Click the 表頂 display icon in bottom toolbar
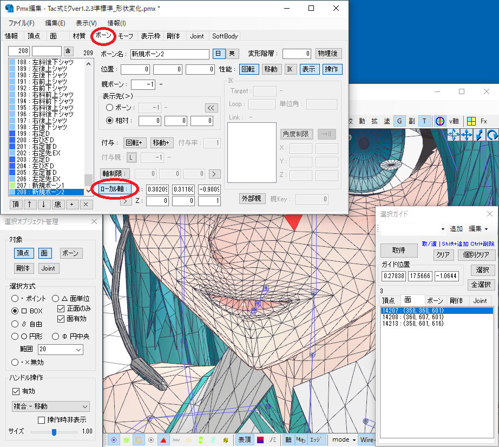499x447 pixels. pyautogui.click(x=245, y=440)
